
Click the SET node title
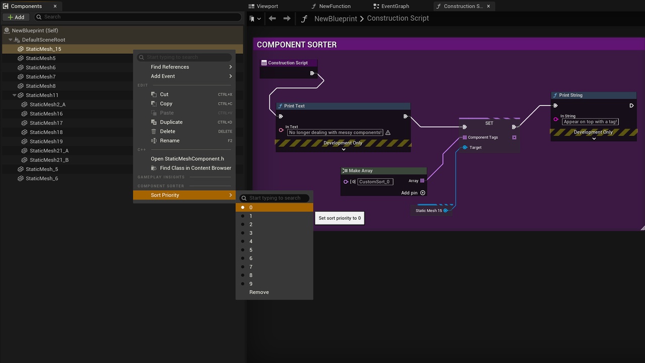pos(489,123)
